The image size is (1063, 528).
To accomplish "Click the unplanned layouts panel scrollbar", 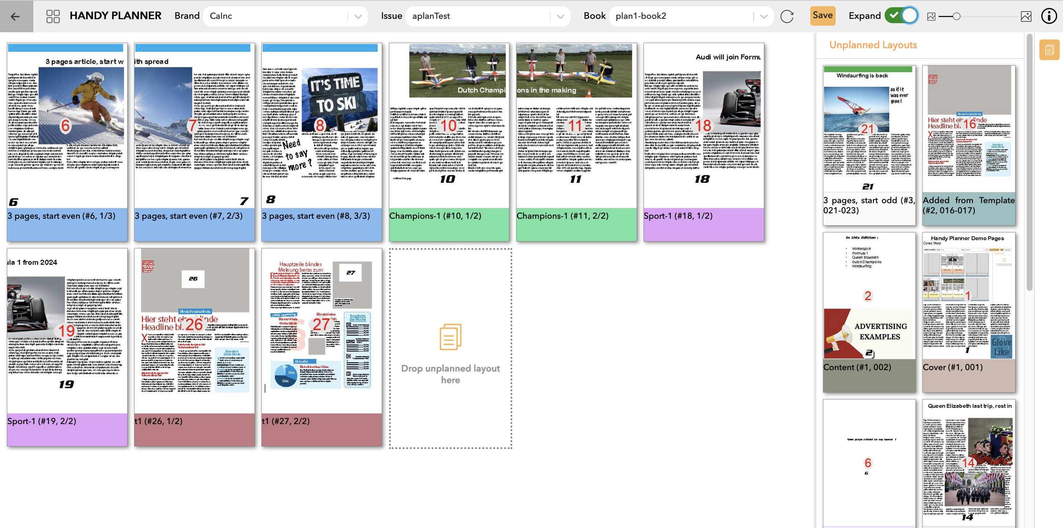I will pos(1029,165).
